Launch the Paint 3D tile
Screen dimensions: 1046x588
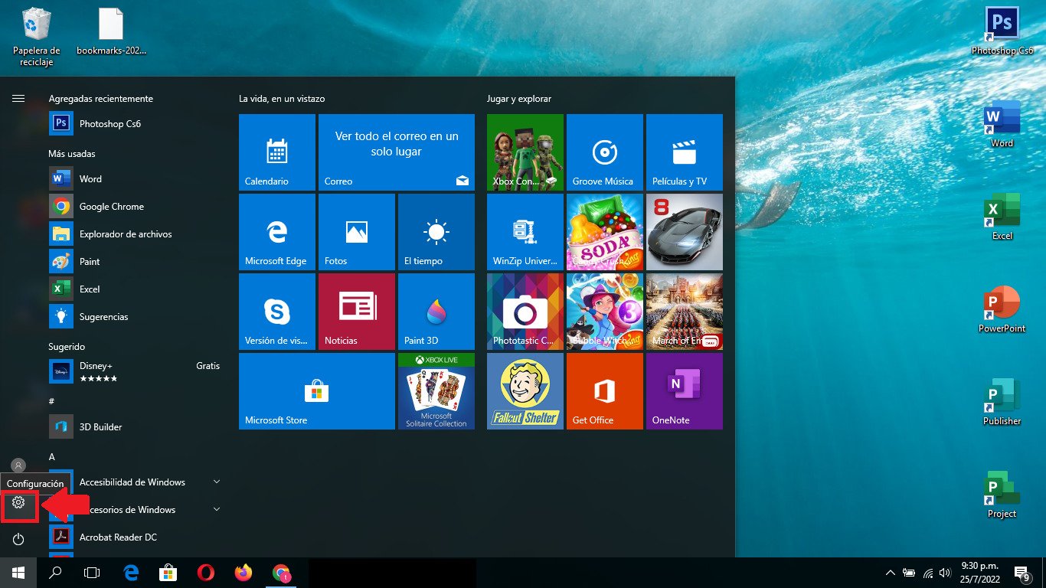(x=436, y=312)
